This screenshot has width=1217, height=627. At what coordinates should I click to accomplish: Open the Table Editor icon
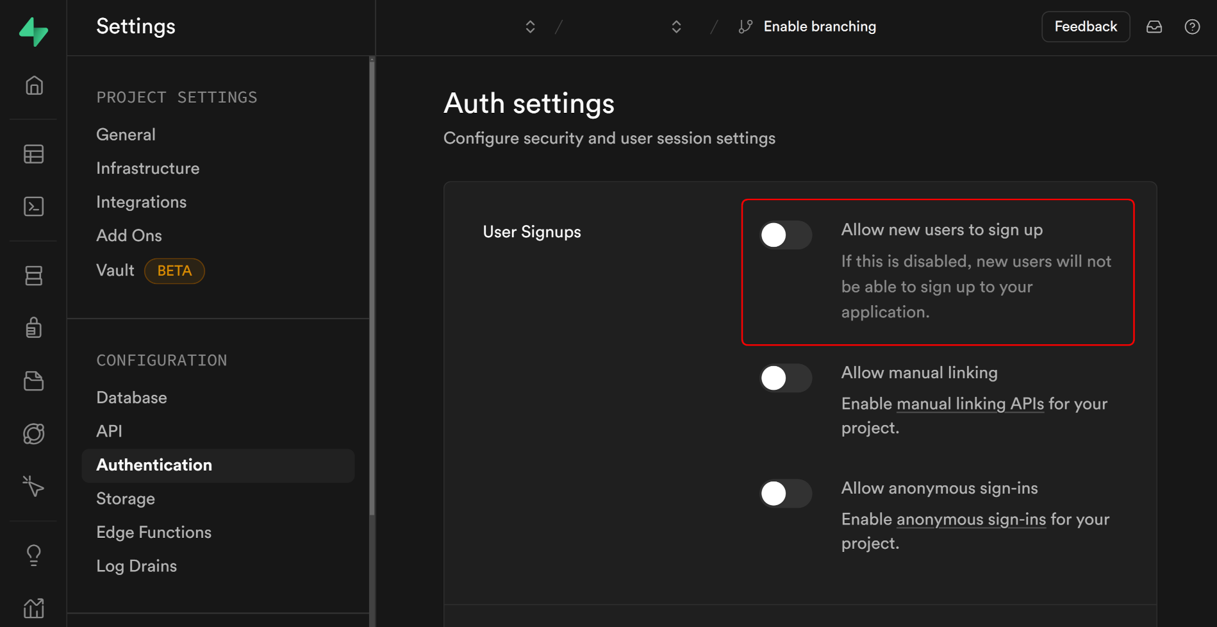(x=34, y=154)
